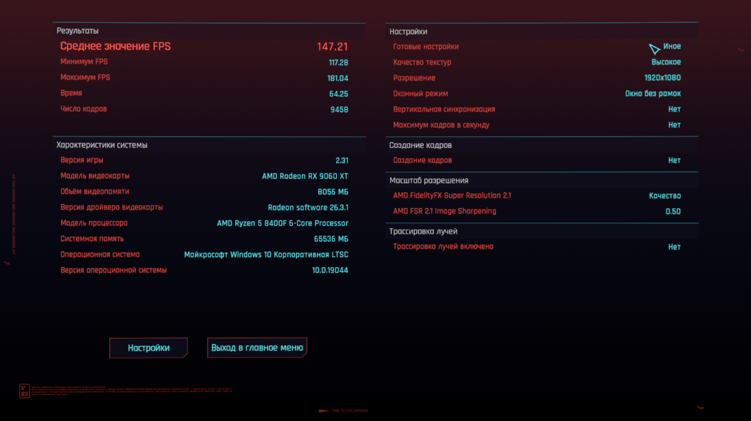The width and height of the screenshot is (751, 421).
Task: Click Максимум кадров в секунду value Нет
Action: coord(675,125)
